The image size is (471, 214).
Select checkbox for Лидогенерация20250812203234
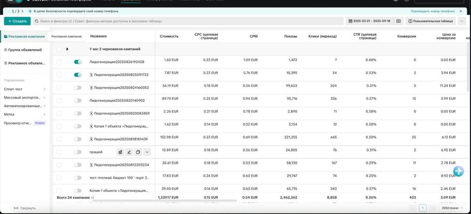coord(59,165)
